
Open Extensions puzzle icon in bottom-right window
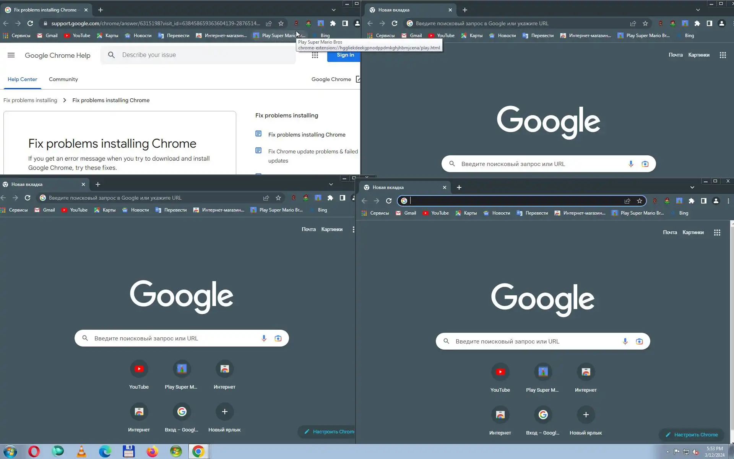[691, 201]
